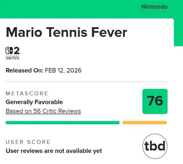This screenshot has height=164, width=183.
Task: Click the USER SCORE heading
Action: click(x=28, y=142)
